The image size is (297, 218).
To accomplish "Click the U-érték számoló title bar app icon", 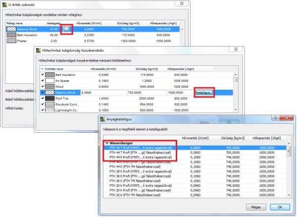I will pyautogui.click(x=5, y=4).
